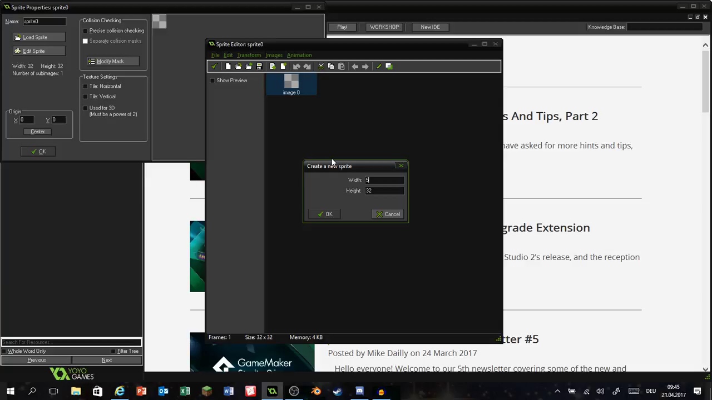The width and height of the screenshot is (712, 400).
Task: Click the Center origin button
Action: pyautogui.click(x=38, y=132)
